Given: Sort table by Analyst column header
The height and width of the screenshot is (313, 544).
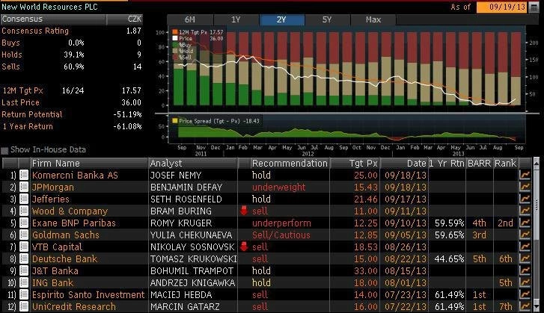Looking at the screenshot, I should pyautogui.click(x=193, y=163).
